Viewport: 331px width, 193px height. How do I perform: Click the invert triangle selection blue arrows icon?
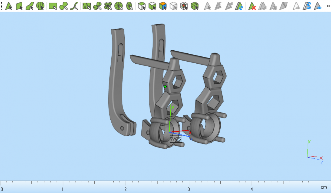click(x=239, y=6)
